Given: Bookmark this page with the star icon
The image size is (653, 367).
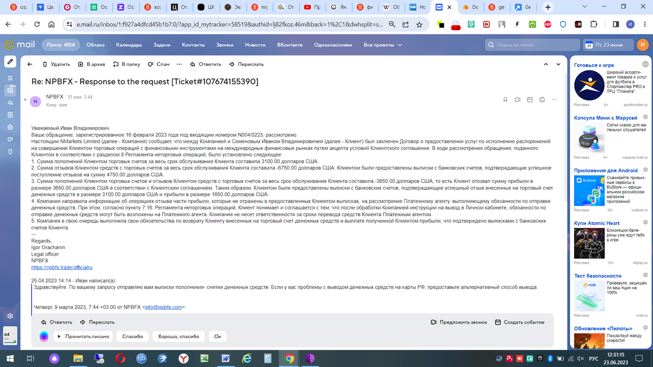Looking at the screenshot, I should pyautogui.click(x=419, y=24).
